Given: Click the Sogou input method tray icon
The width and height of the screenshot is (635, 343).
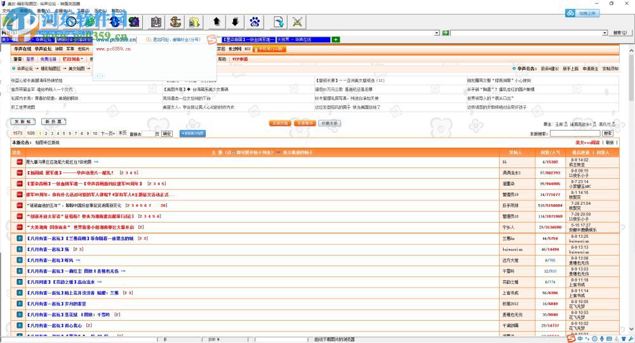Looking at the screenshot, I should (x=572, y=339).
